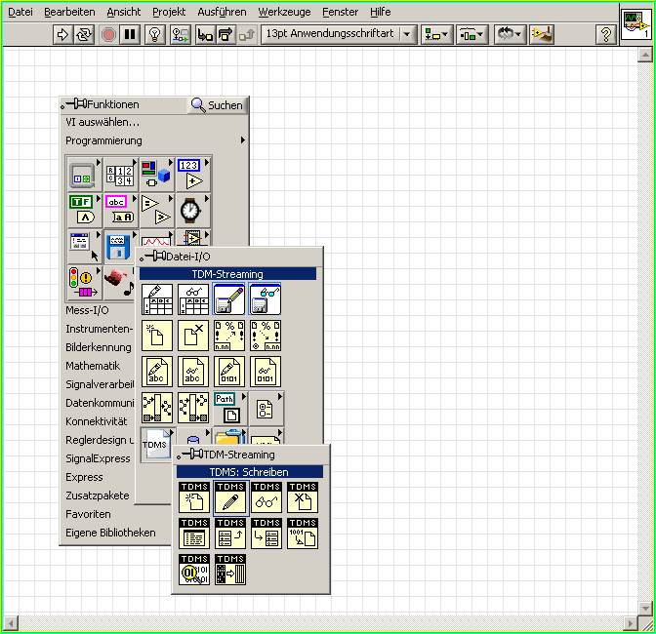Click the Clean Up Diagram icon
656x634 pixels.
pos(542,34)
